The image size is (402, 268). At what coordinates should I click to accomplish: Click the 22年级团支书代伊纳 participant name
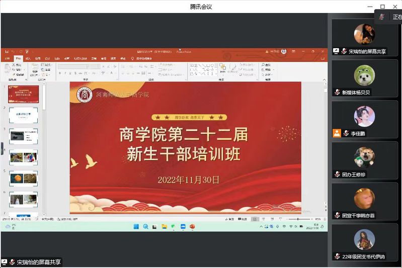363,256
